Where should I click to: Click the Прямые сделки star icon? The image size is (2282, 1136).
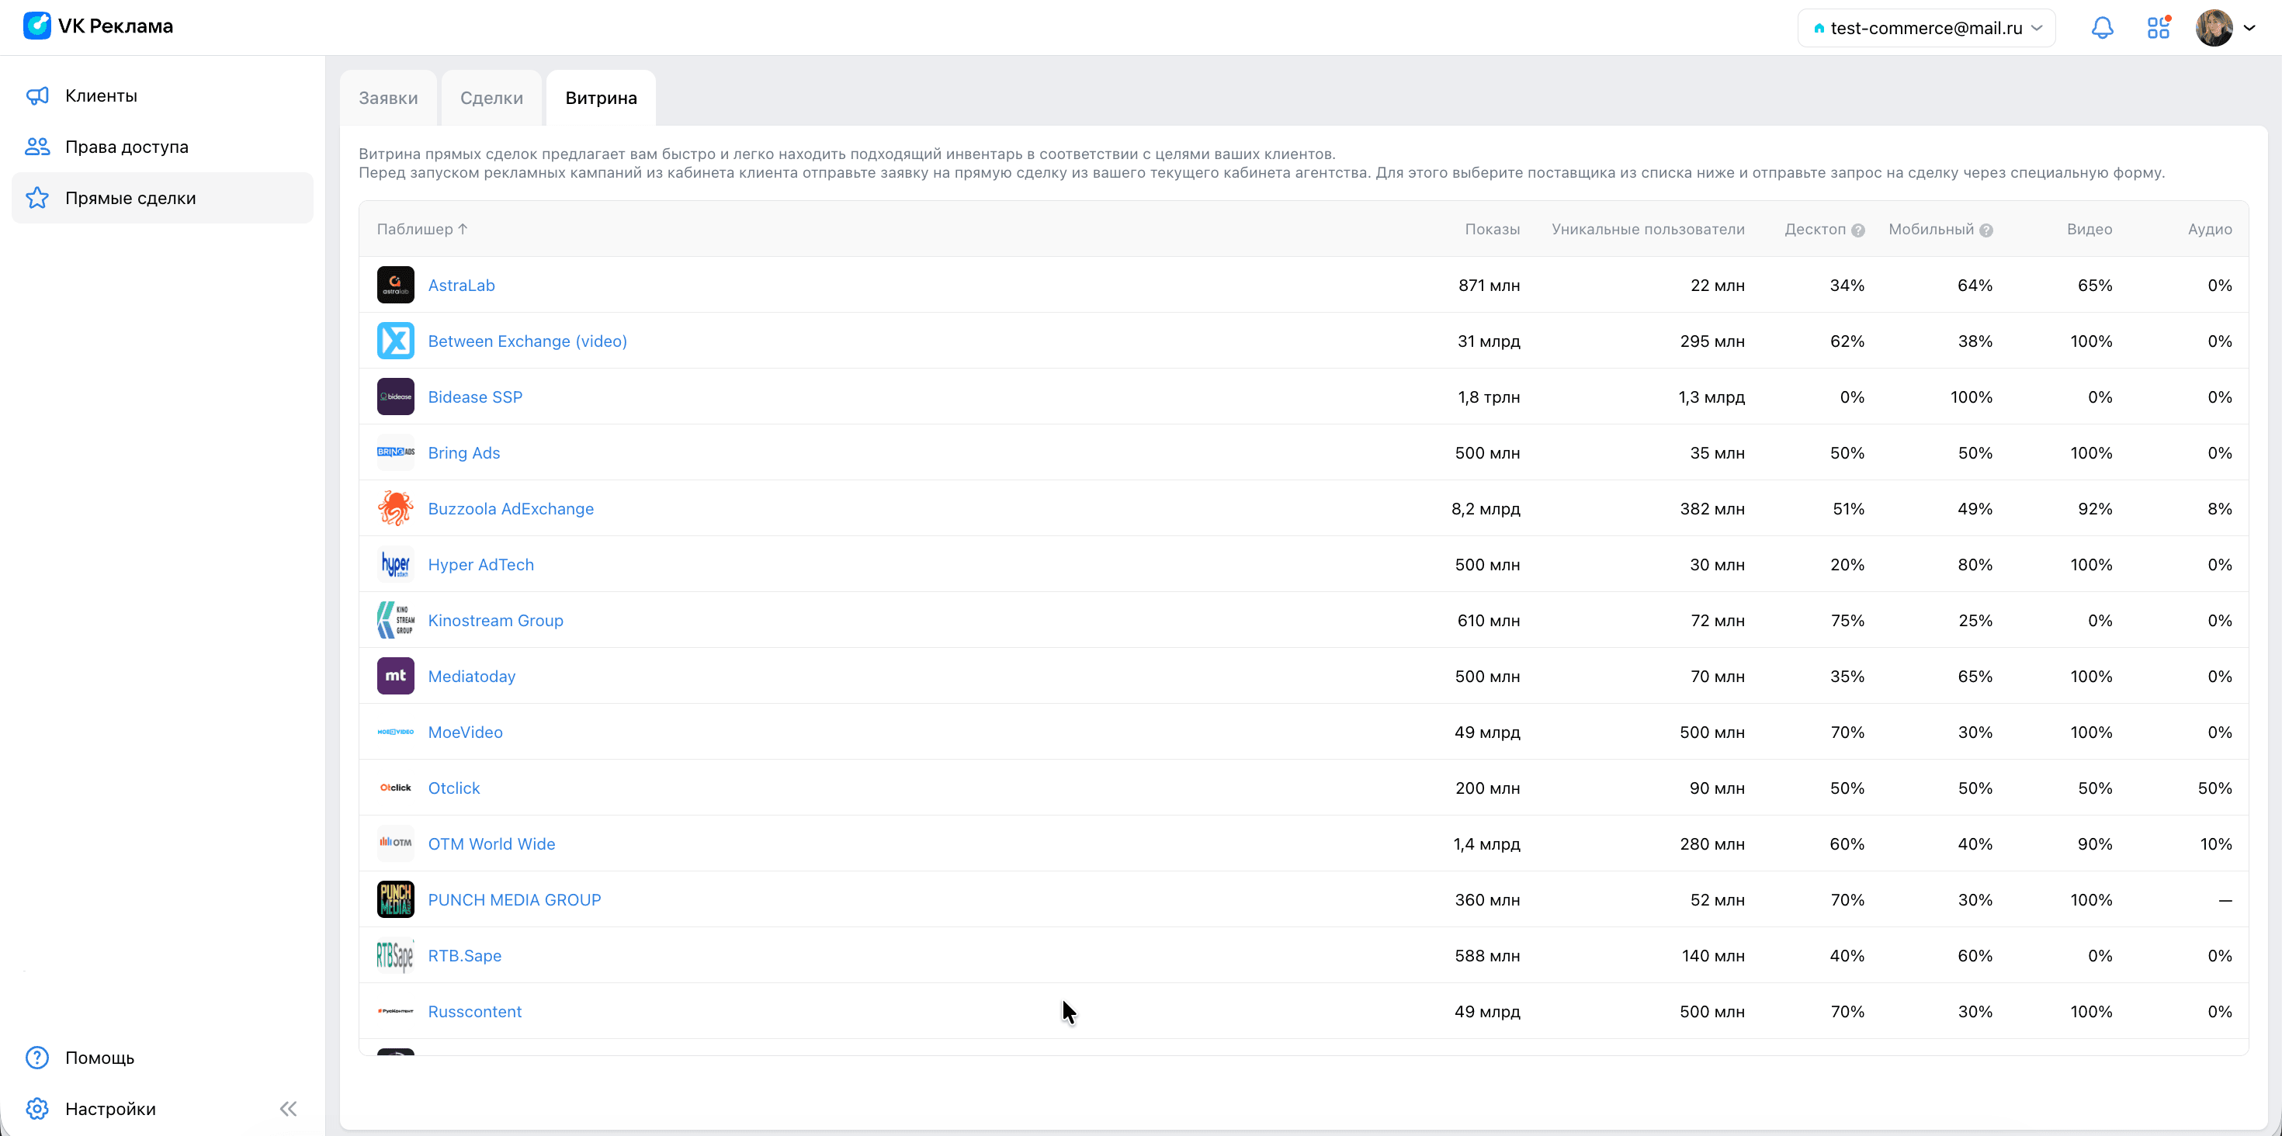(37, 199)
